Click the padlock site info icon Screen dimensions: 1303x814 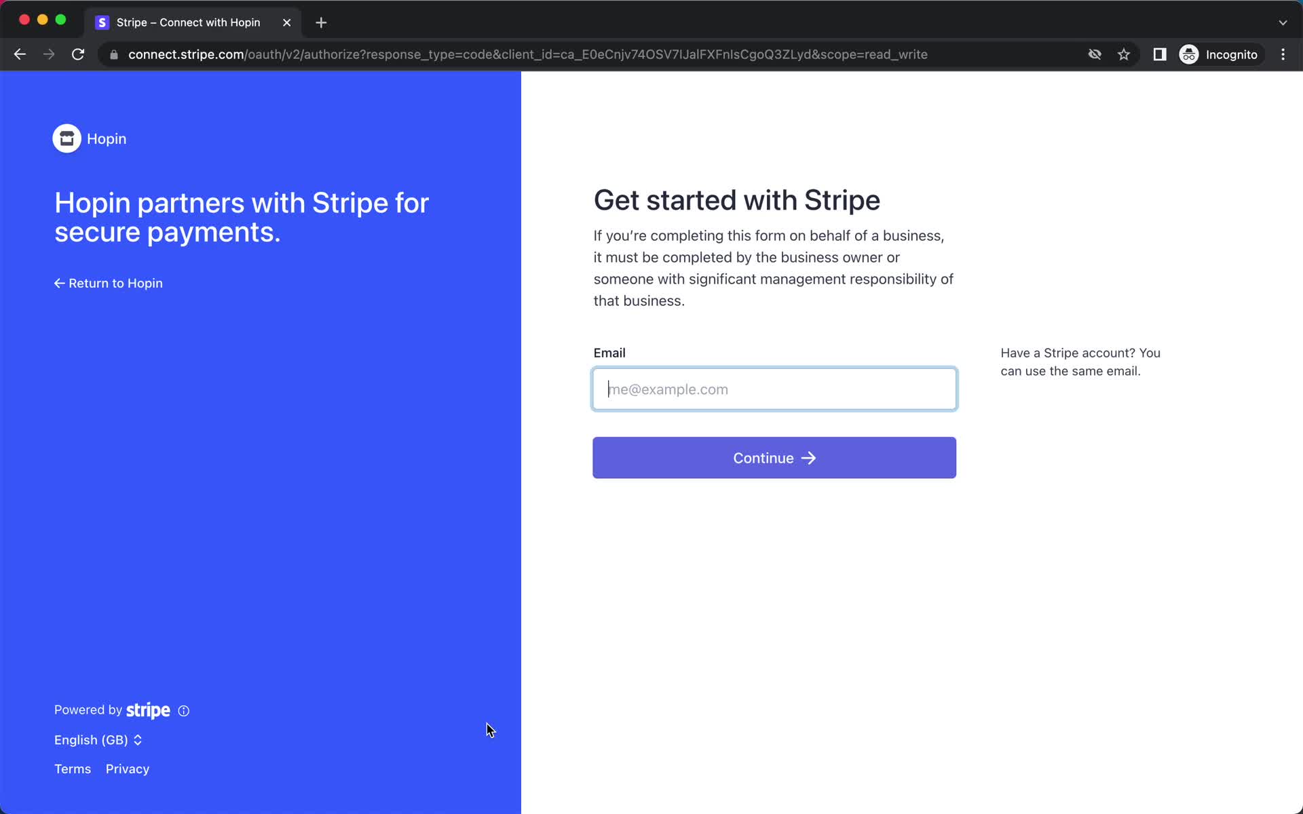pos(114,54)
